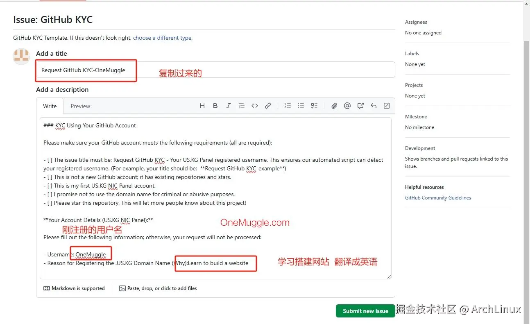
Task: Open the Projects sidebar section
Action: [414, 85]
